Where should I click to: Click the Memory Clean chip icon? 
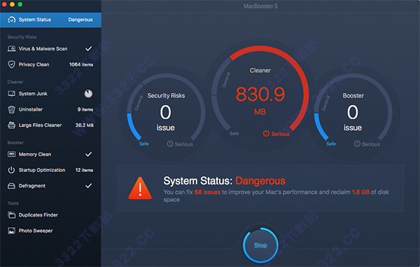point(11,154)
